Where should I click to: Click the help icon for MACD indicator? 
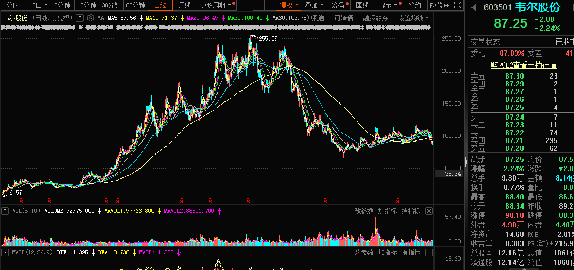[x=5, y=252]
